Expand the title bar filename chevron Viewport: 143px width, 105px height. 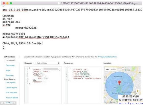(x=137, y=3)
